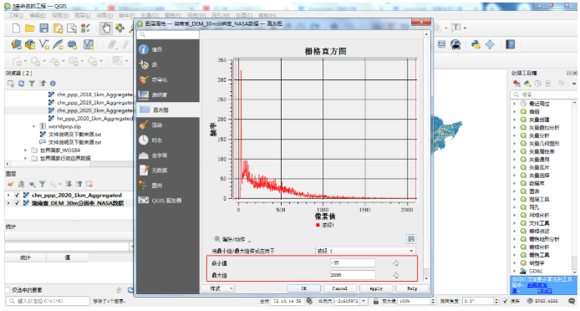
Task: Open Temporal tab with clock icon
Action: click(168, 140)
